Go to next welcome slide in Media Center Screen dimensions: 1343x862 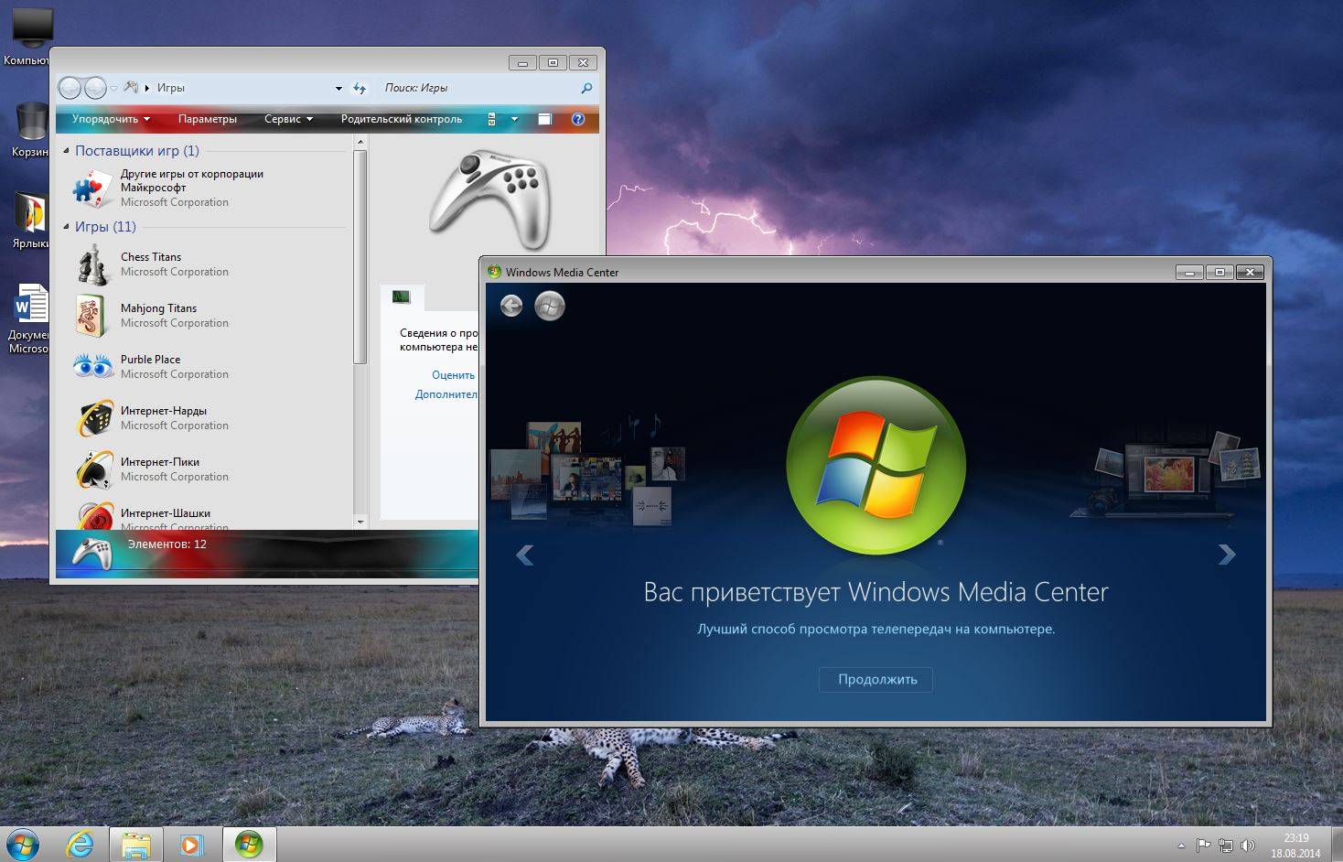[1227, 555]
